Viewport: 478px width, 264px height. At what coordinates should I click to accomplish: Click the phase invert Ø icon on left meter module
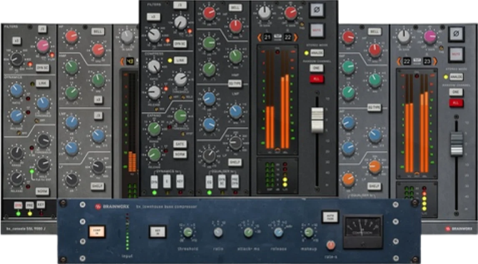click(x=317, y=11)
